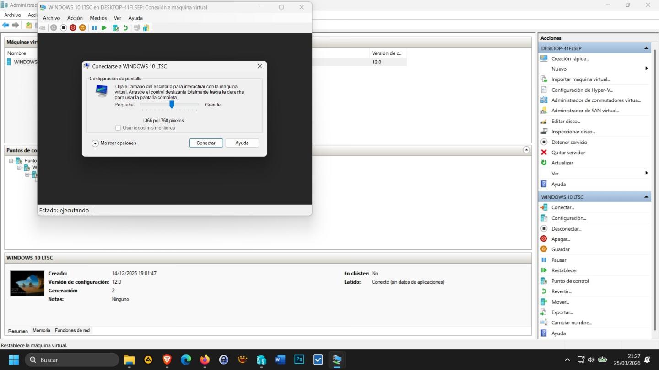Collapse the checkpoints panel with chevron button
The height and width of the screenshot is (370, 659).
pyautogui.click(x=526, y=150)
